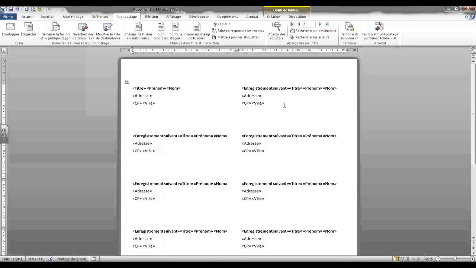Select the Outline view button
Image resolution: width=476 pixels, height=268 pixels.
point(413,259)
